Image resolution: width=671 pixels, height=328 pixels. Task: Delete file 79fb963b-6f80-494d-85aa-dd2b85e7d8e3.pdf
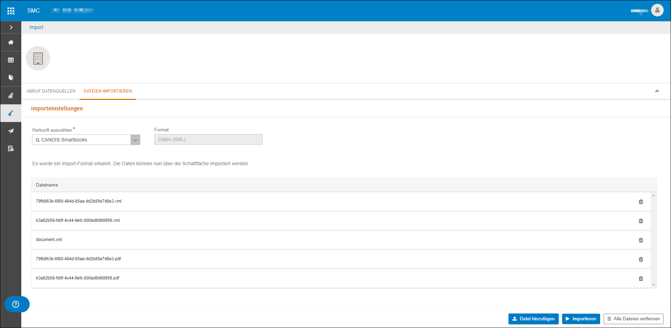(641, 259)
